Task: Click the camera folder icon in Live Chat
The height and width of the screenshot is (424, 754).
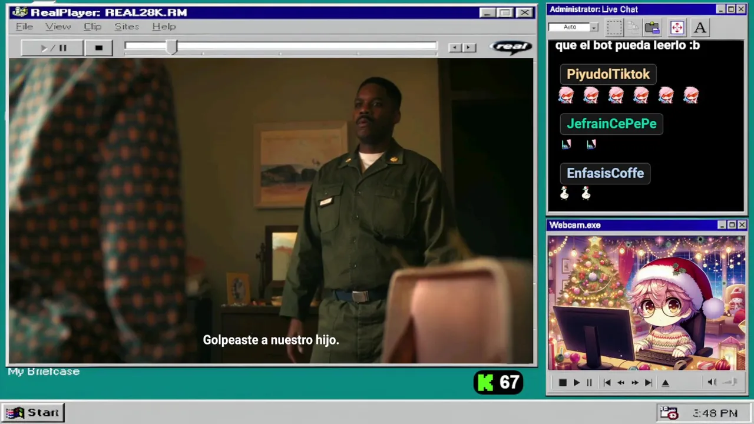Action: click(x=652, y=28)
